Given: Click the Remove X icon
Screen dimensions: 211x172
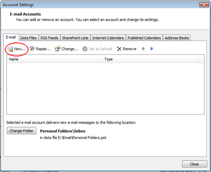Looking at the screenshot, I should 119,49.
